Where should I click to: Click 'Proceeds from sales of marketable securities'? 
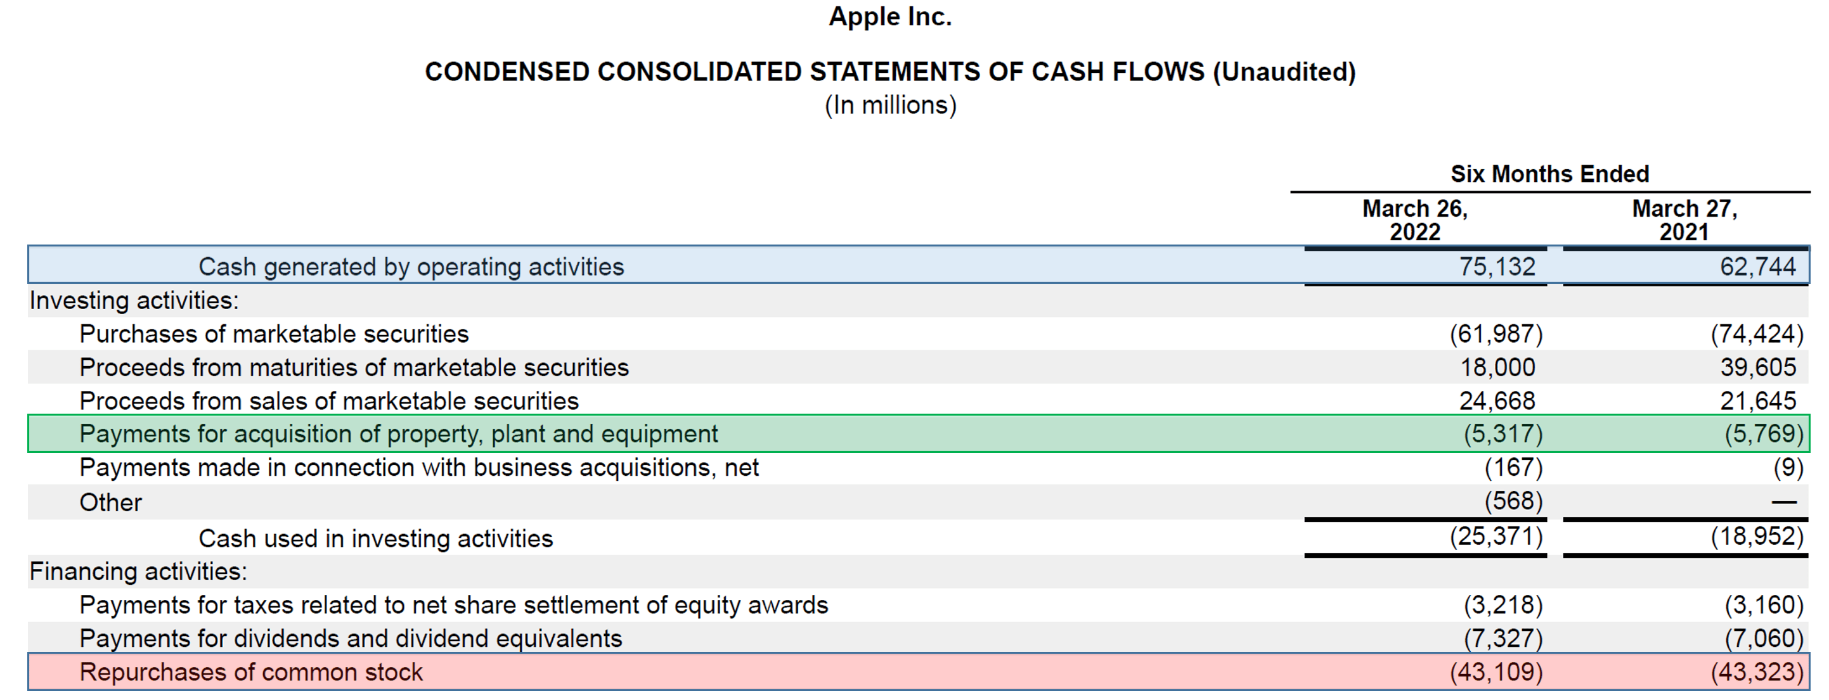click(329, 401)
